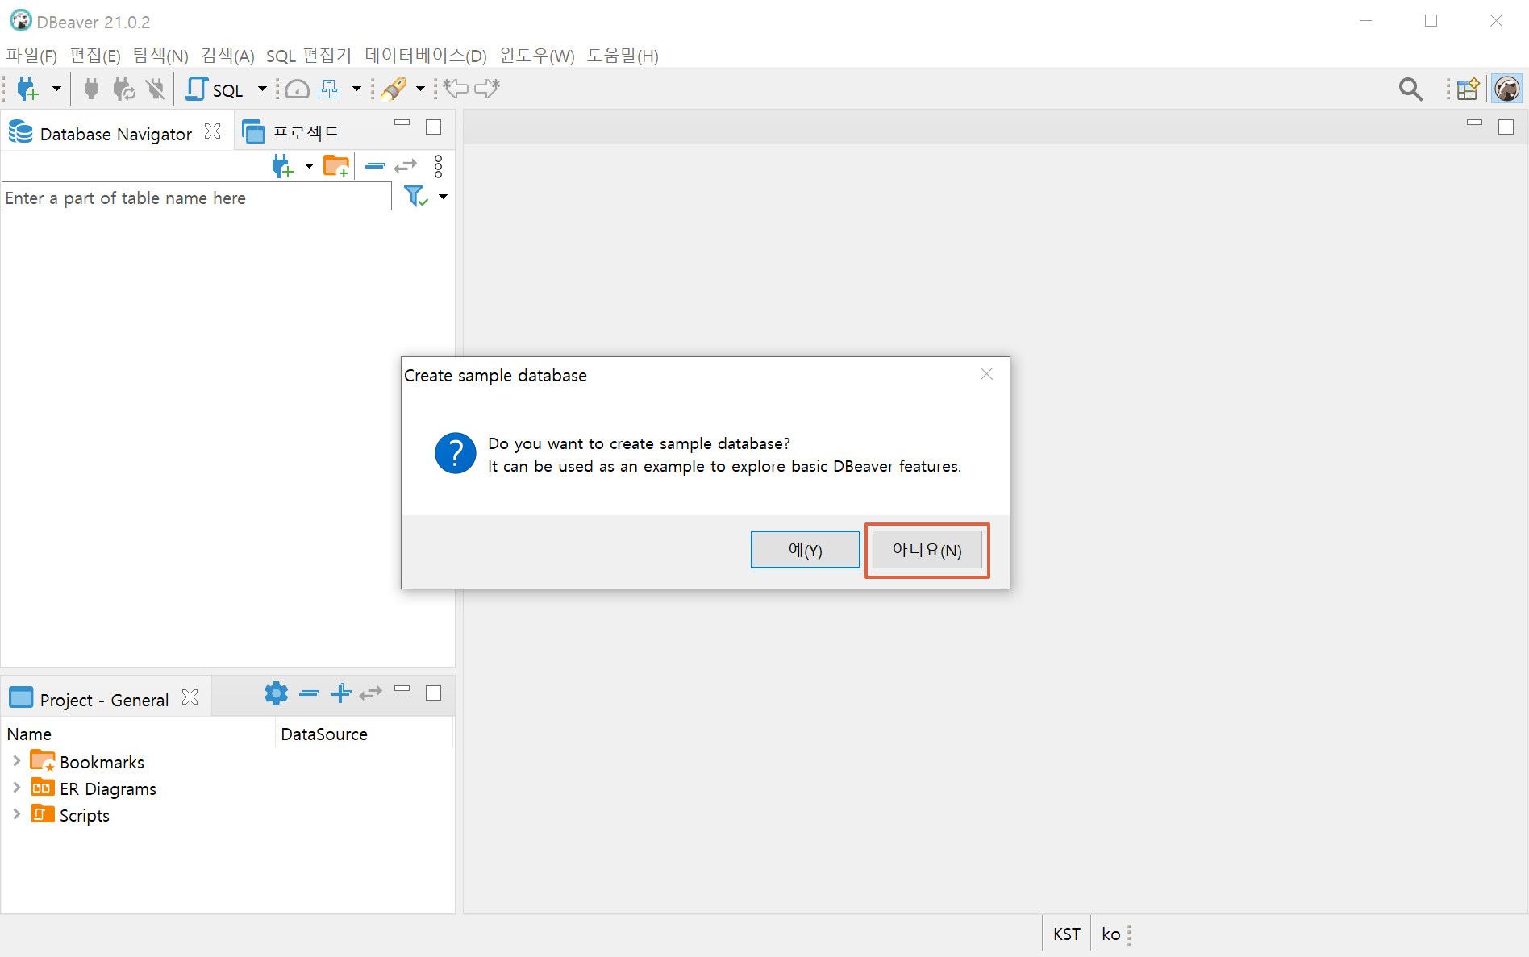Select the Bookmarks folder row
Screen dimensions: 1529x957
87,762
